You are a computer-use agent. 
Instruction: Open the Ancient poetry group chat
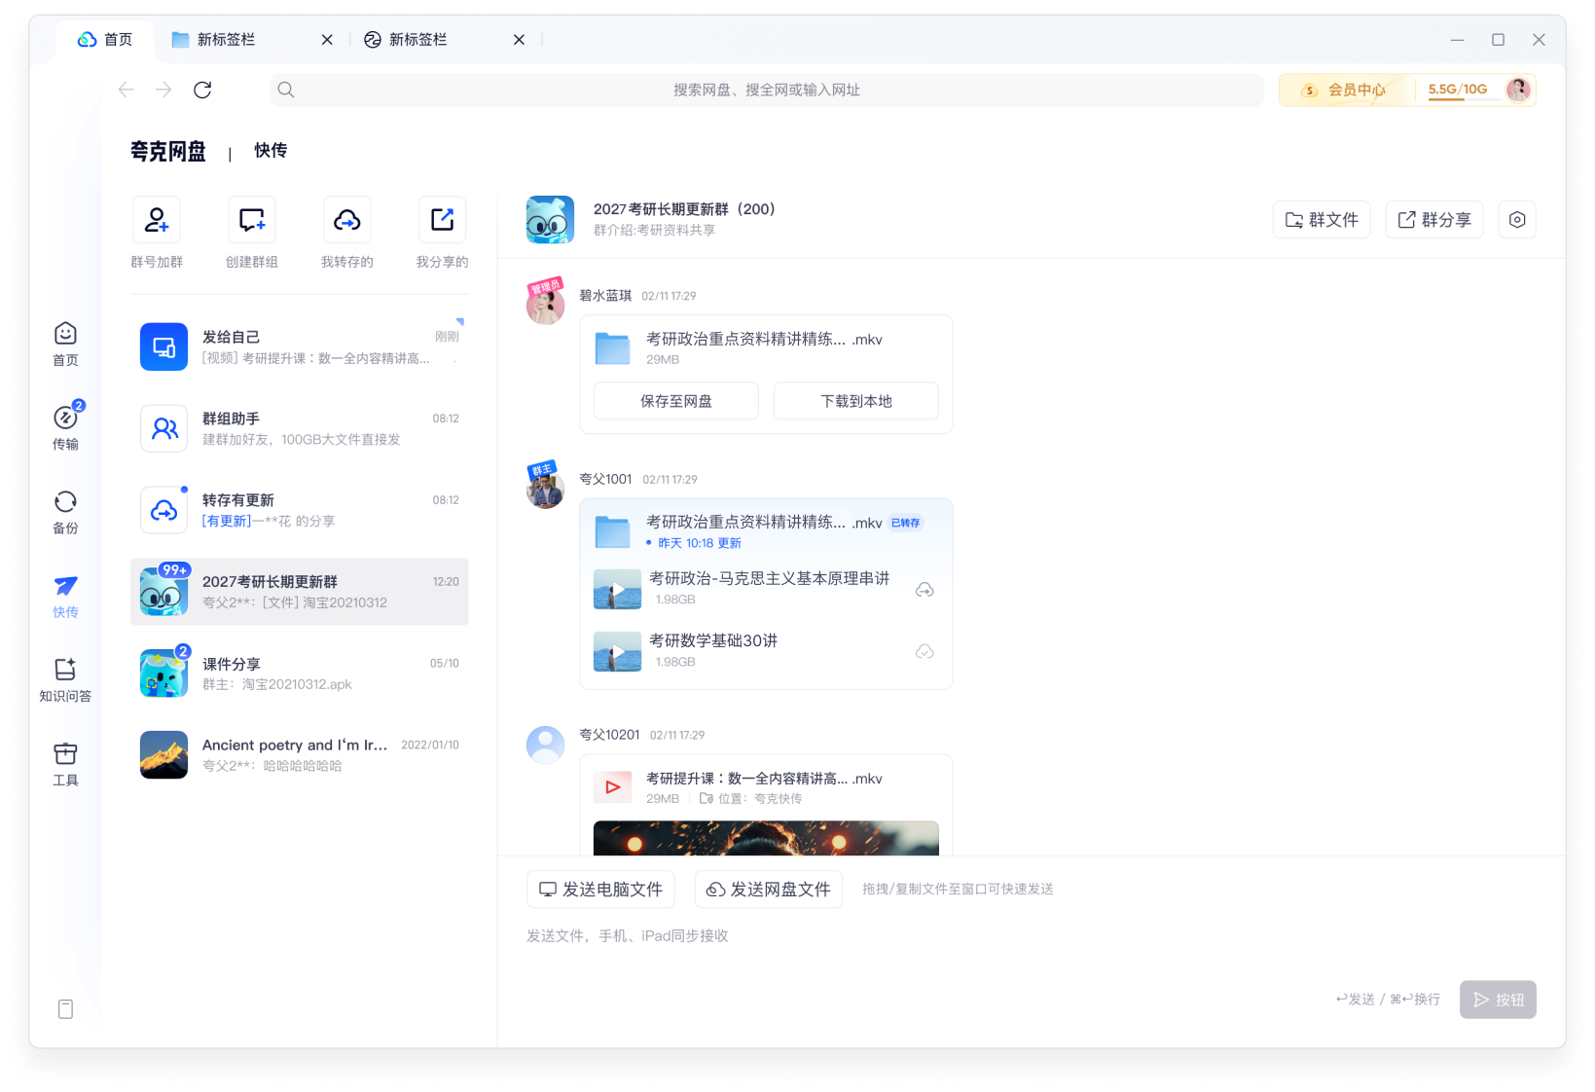tap(299, 755)
